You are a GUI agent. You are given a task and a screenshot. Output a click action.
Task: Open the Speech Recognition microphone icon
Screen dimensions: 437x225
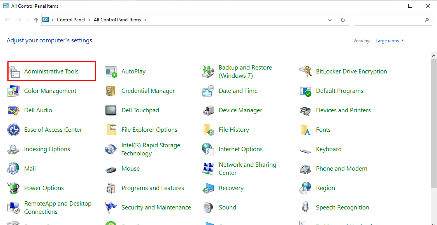(x=305, y=208)
